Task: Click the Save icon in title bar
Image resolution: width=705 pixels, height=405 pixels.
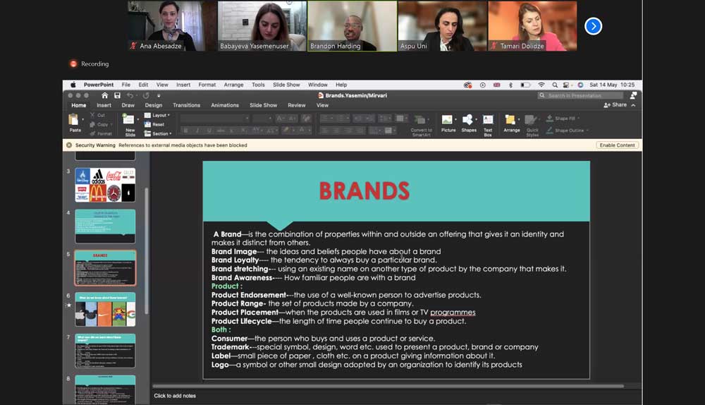Action: pyautogui.click(x=117, y=95)
